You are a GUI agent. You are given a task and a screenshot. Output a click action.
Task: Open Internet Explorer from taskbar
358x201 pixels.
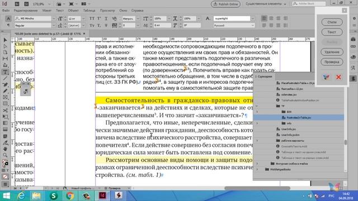click(21, 196)
